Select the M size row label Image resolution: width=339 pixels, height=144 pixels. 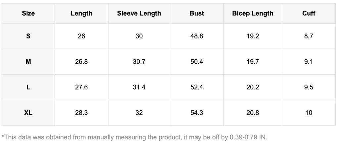pyautogui.click(x=28, y=62)
